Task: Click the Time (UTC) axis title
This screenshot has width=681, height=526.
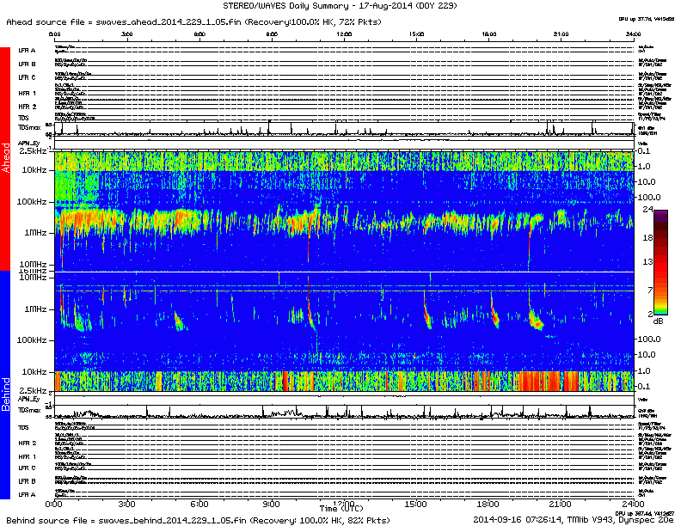Action: click(x=341, y=508)
